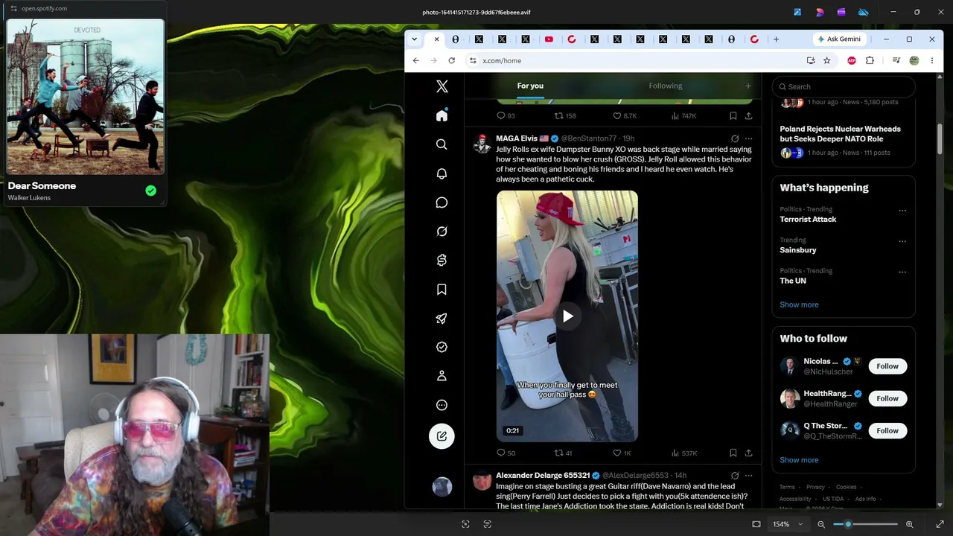Open the Poland Rejects Nuclear Warheads story
The height and width of the screenshot is (536, 953).
(840, 134)
